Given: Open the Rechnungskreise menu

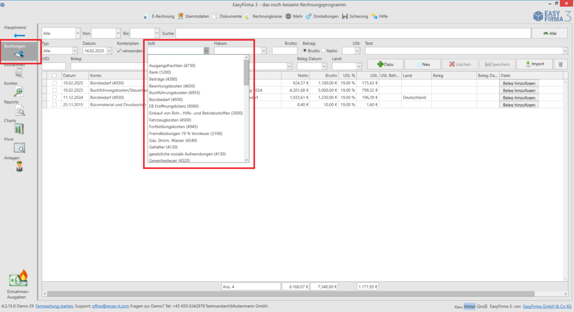Looking at the screenshot, I should [x=263, y=16].
